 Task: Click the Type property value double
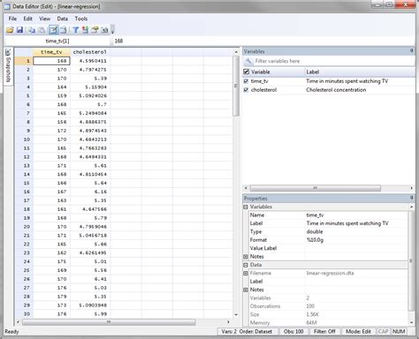(x=315, y=231)
